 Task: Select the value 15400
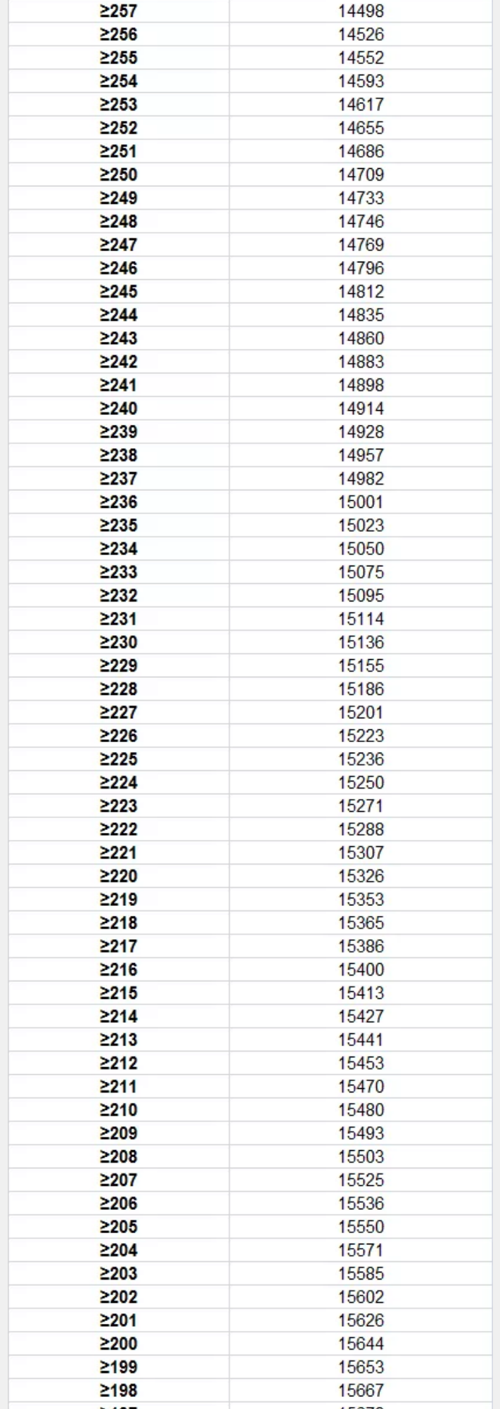coord(361,969)
